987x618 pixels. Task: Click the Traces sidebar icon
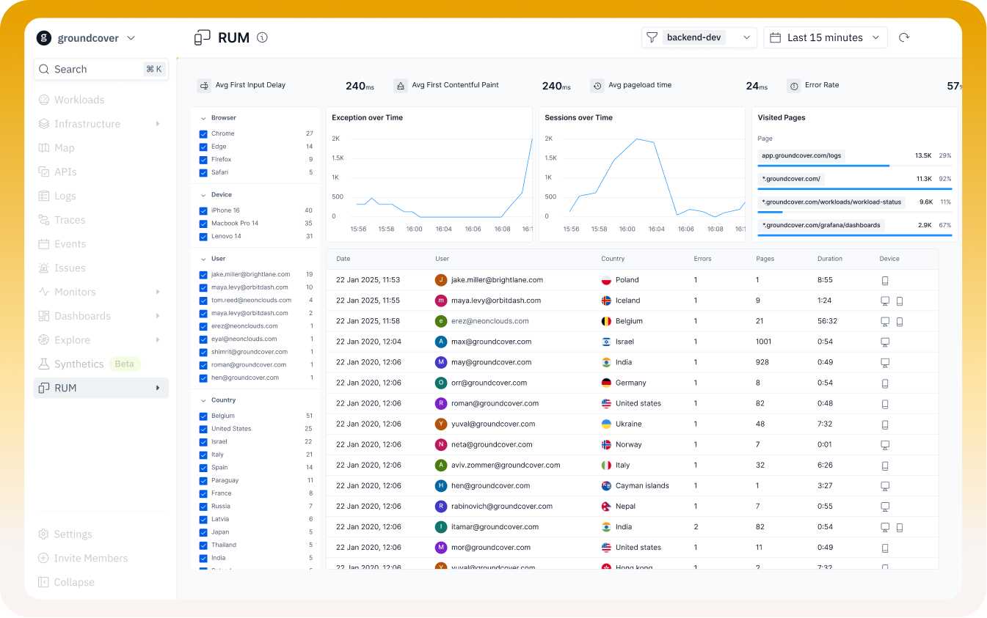point(44,220)
